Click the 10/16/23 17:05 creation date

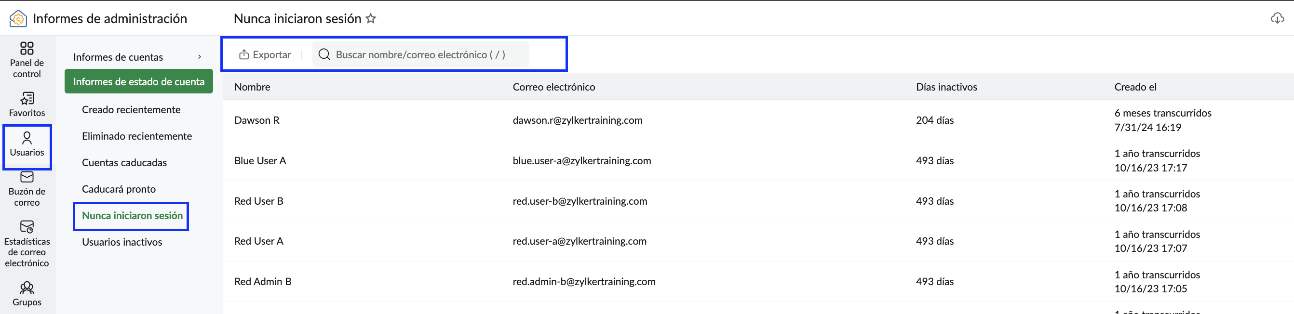tap(1150, 289)
